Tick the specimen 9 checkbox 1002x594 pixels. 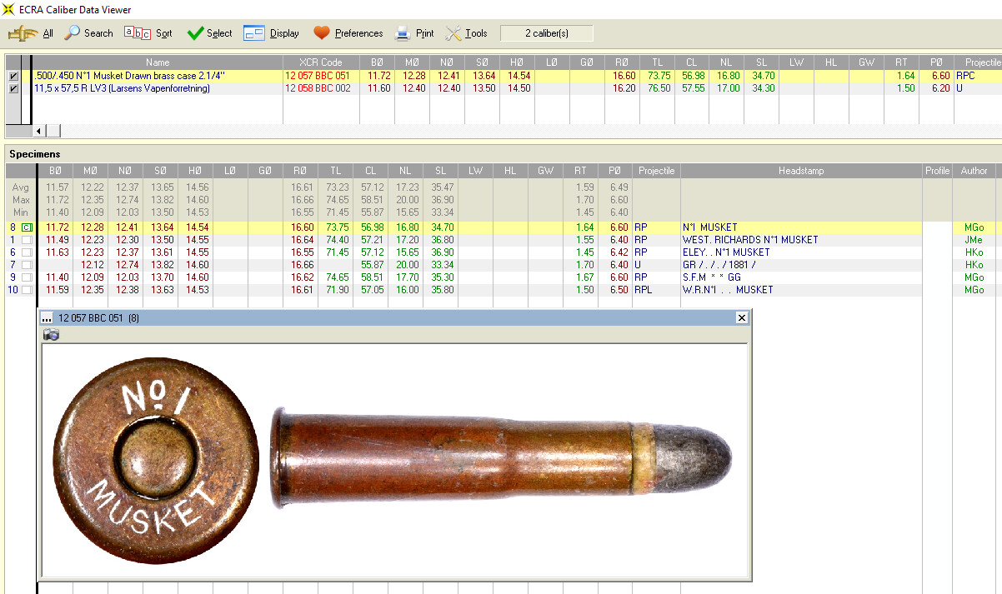tap(27, 277)
